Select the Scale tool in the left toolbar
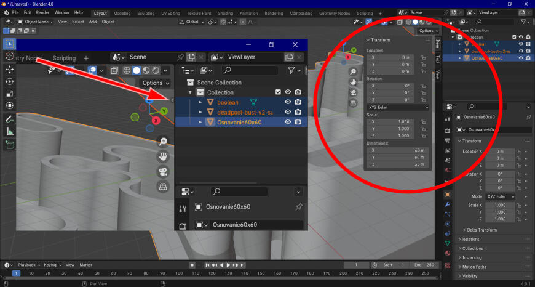 [x=10, y=93]
